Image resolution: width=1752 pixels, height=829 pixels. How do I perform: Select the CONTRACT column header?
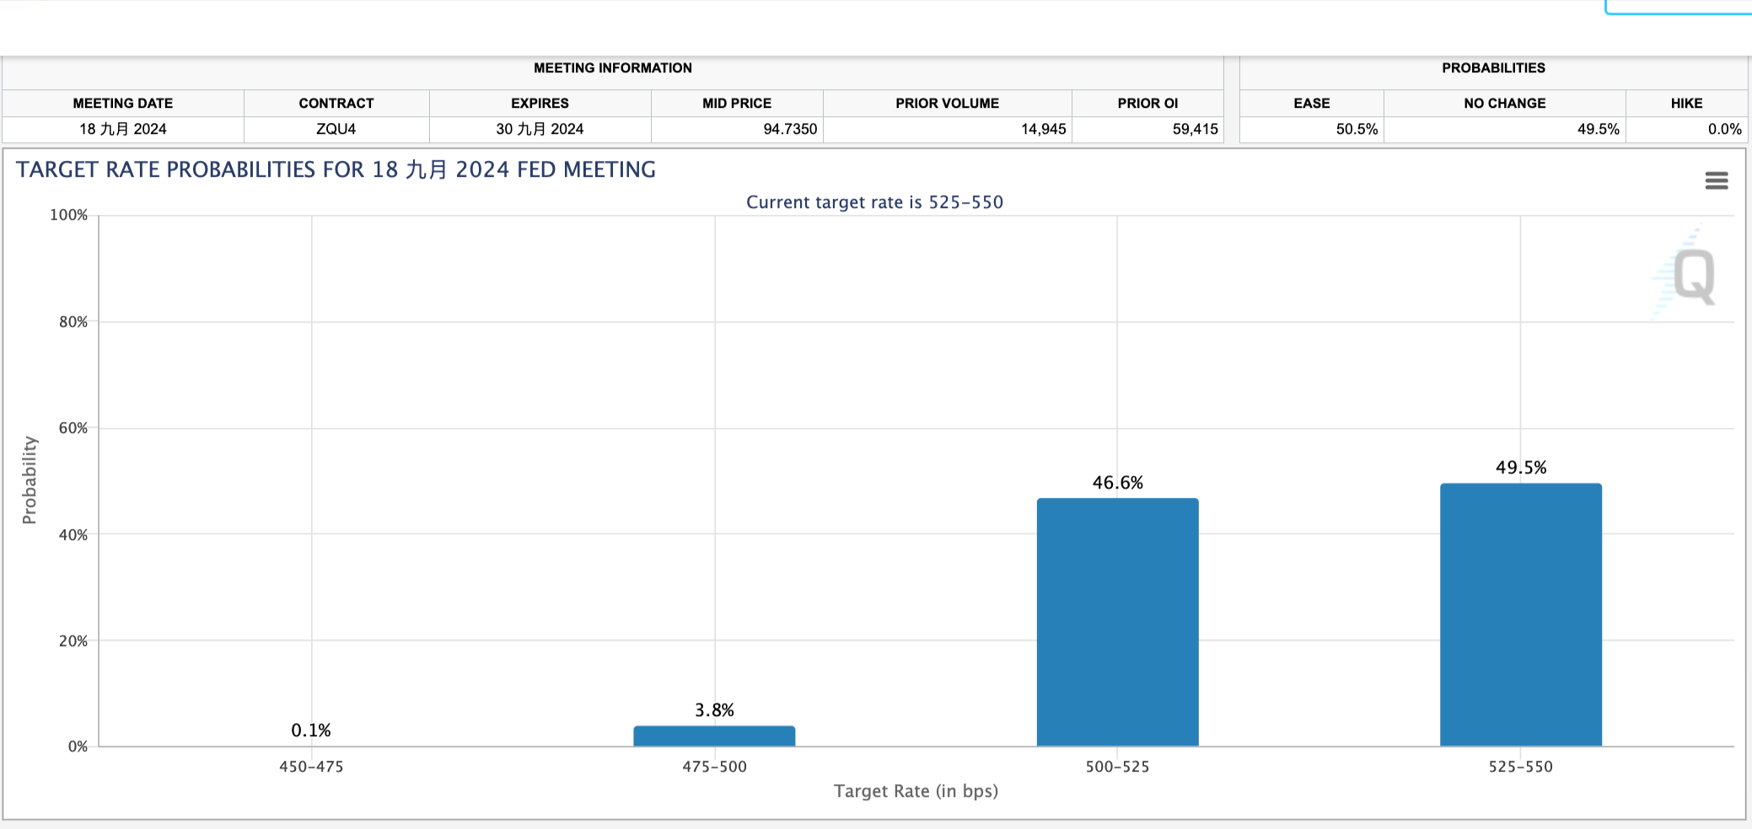pyautogui.click(x=336, y=103)
